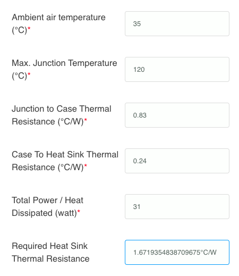239x276 pixels.
Task: Click the "Dissipated (watt)" unit text
Action: (44, 213)
